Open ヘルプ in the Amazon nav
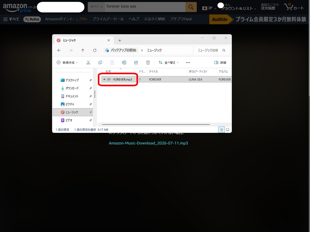Screen dimensions: 310x232 (x=134, y=19)
